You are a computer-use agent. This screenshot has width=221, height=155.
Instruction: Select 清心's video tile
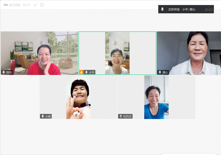[189, 53]
